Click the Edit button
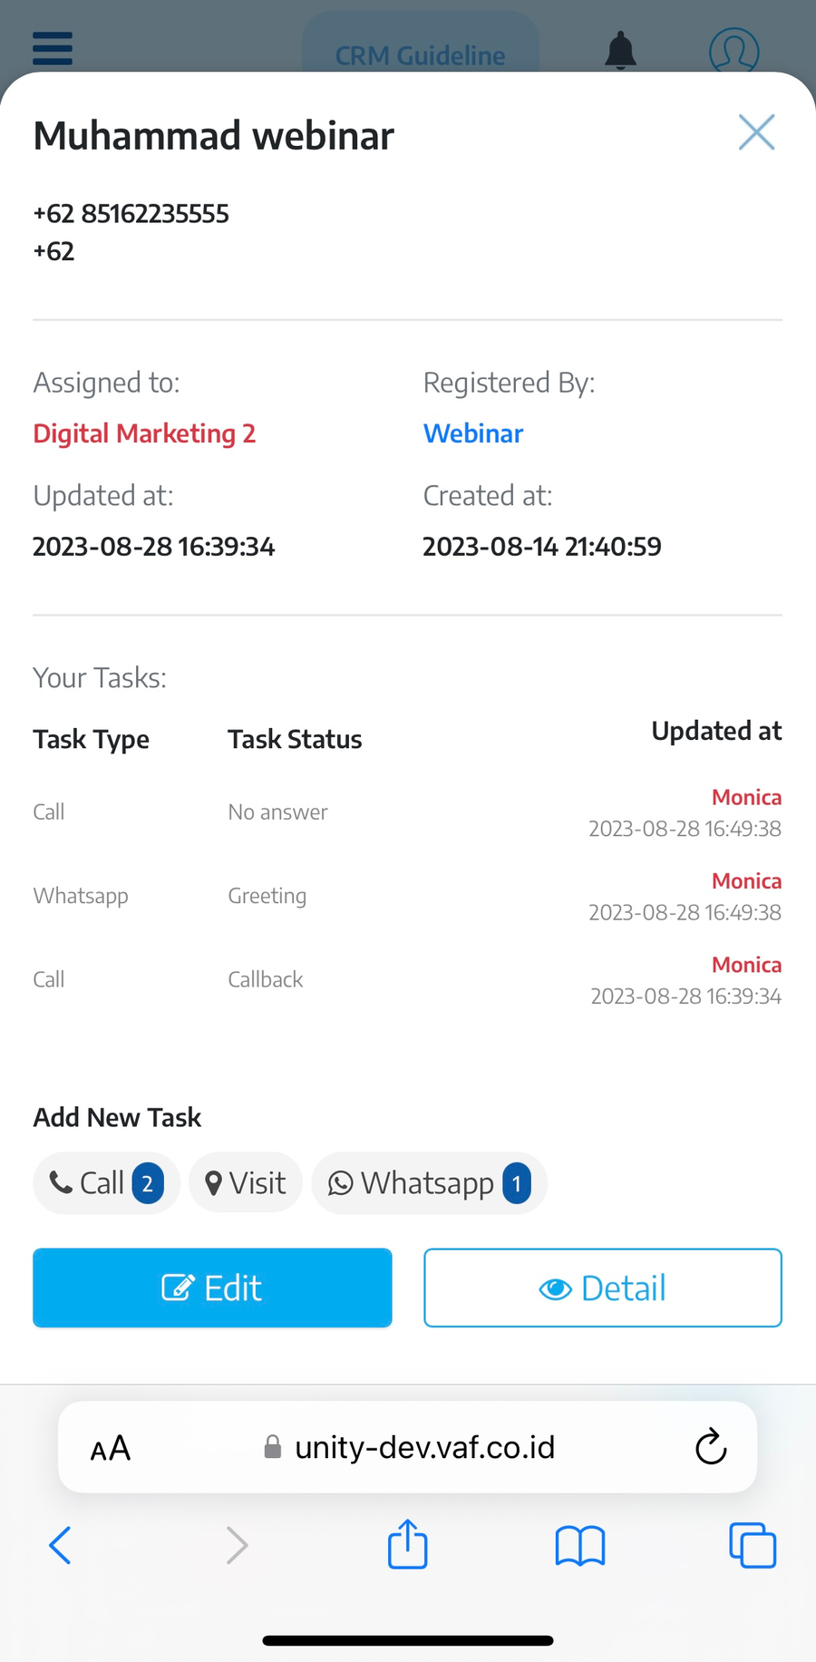 (x=212, y=1288)
